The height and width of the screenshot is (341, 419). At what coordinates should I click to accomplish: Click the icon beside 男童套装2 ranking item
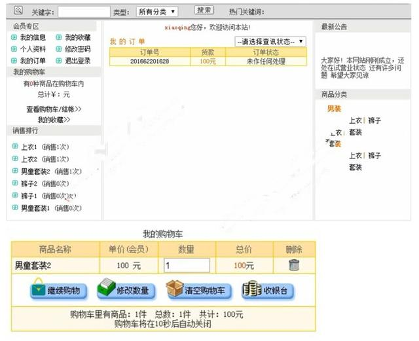click(x=15, y=171)
